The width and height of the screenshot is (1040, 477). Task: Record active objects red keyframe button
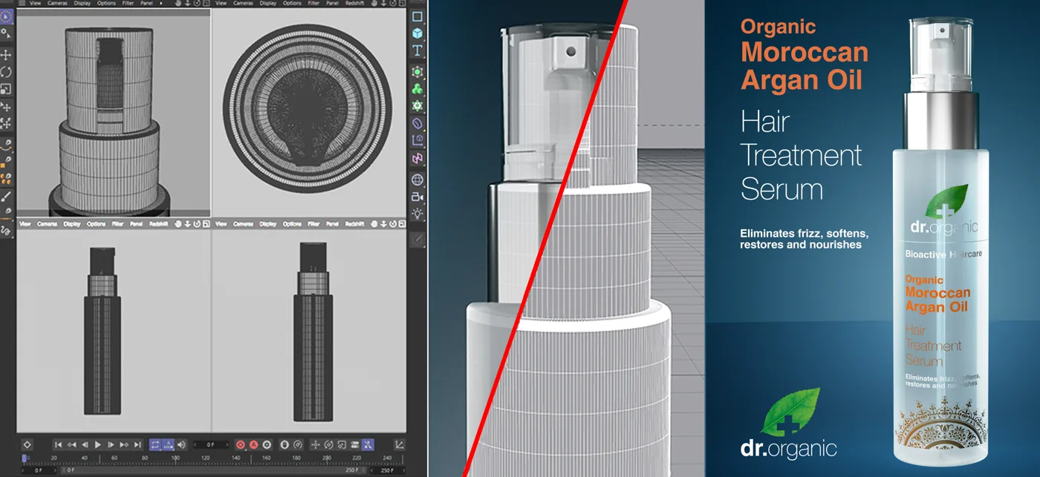(x=240, y=444)
